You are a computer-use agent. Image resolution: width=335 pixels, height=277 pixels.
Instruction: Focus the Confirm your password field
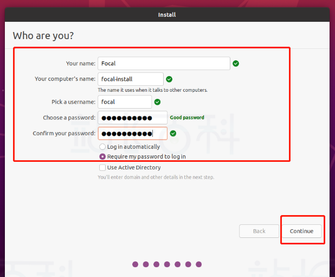[x=132, y=134]
